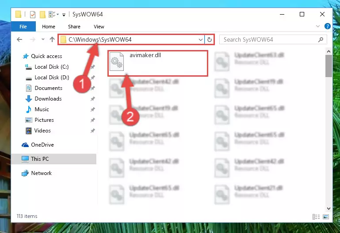This screenshot has width=340, height=233.
Task: Click the scrollbar up arrow
Action: [329, 51]
